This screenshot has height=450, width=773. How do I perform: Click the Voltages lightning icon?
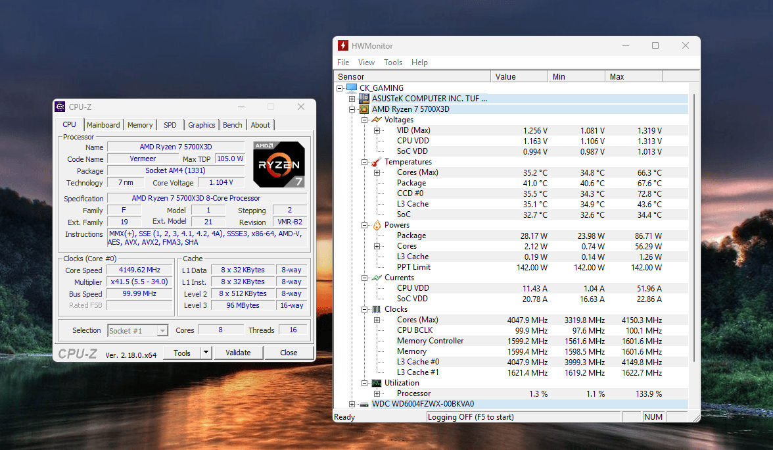point(377,120)
